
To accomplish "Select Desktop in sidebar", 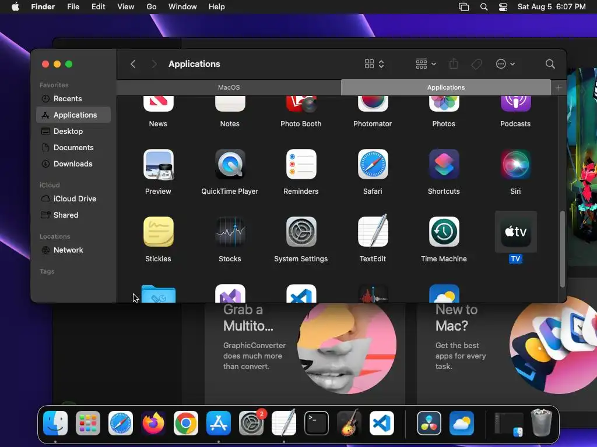I will coord(73,131).
